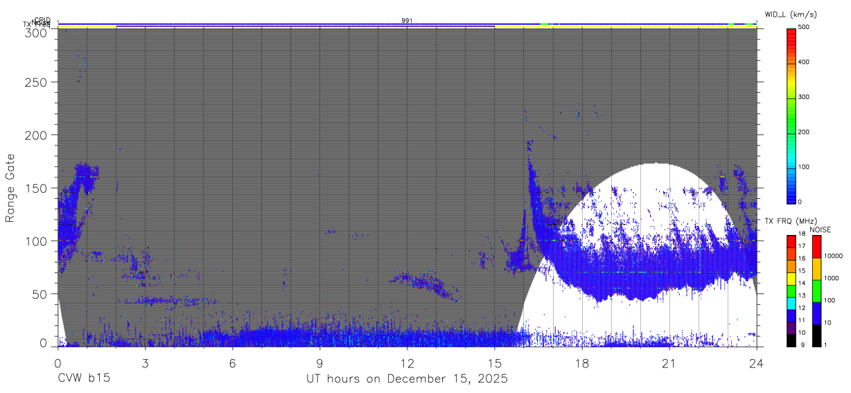Click the red NOISE swatch above 10000

pyautogui.click(x=816, y=246)
